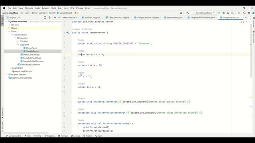Open Search Everywhere magnifier icon
Image resolution: width=255 pixels, height=143 pixels.
pyautogui.click(x=244, y=13)
